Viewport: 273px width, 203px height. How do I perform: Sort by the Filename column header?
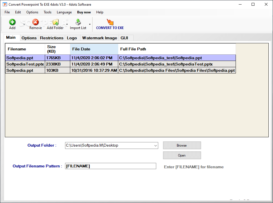(x=25, y=49)
